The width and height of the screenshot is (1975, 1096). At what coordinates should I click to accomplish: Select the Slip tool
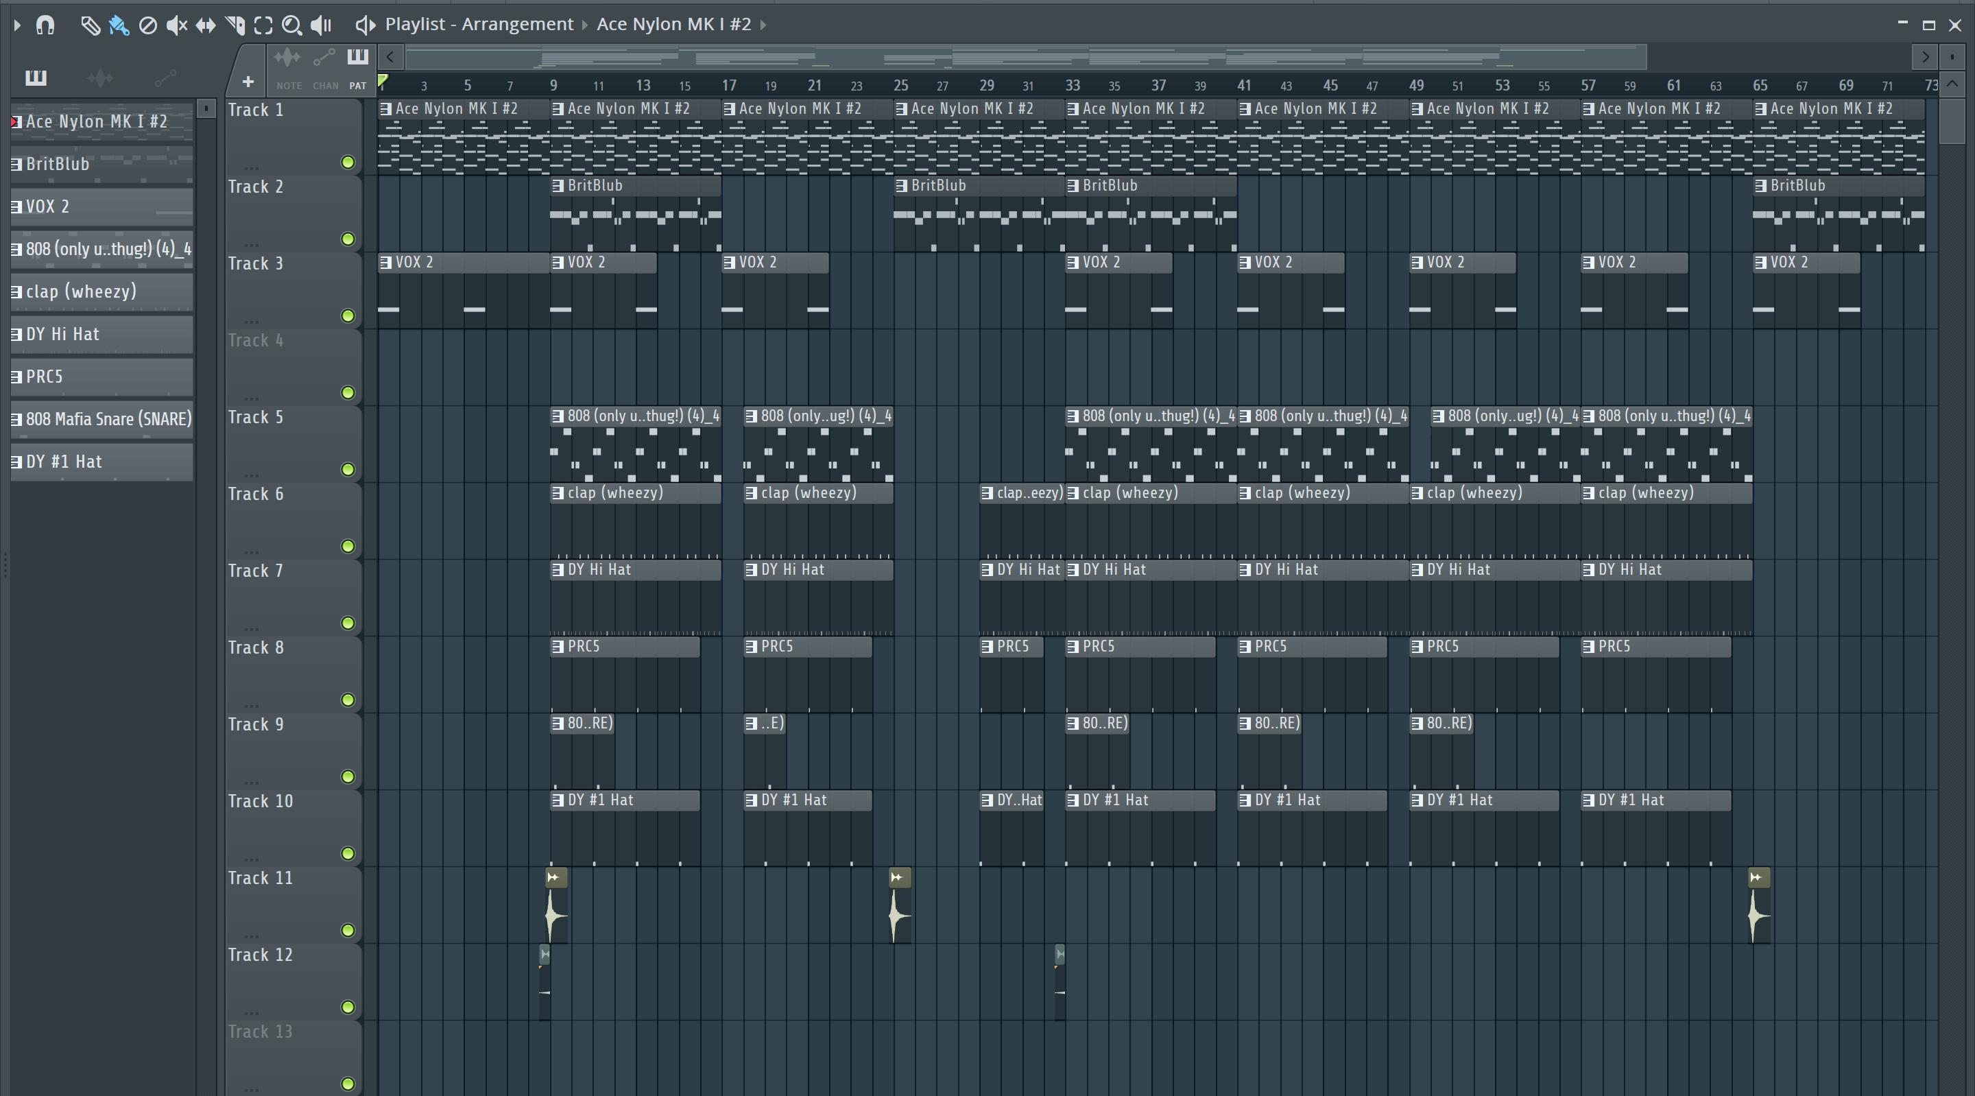206,25
